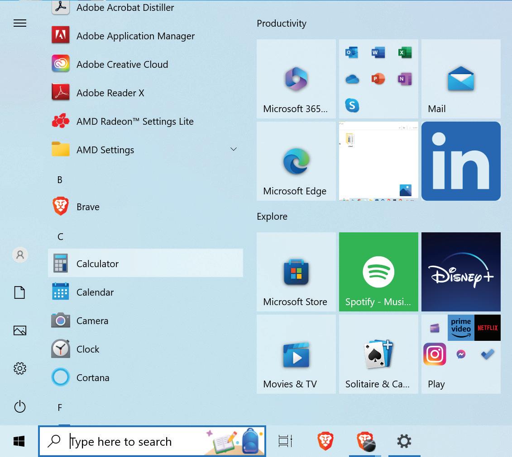512x457 pixels.
Task: Open the Microsoft Store tile
Action: pyautogui.click(x=296, y=272)
